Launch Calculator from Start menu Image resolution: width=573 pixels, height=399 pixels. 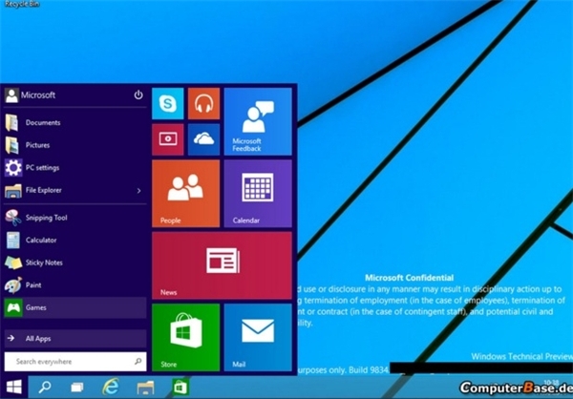(75, 240)
